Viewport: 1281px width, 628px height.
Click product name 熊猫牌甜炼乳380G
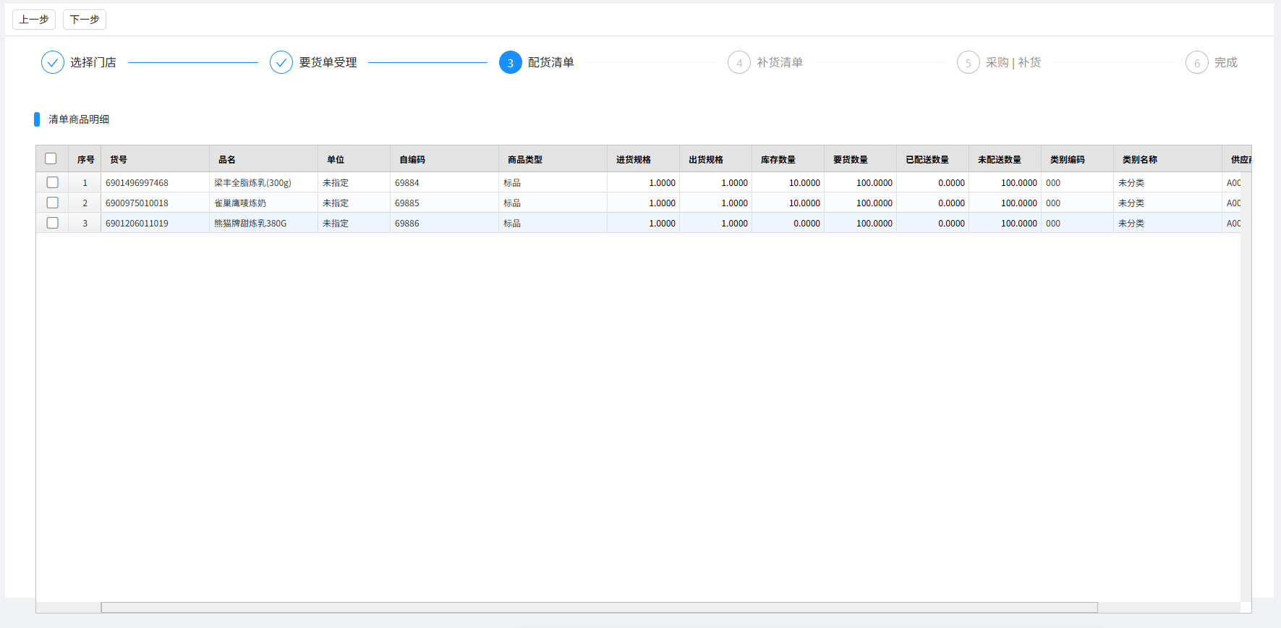(x=250, y=224)
